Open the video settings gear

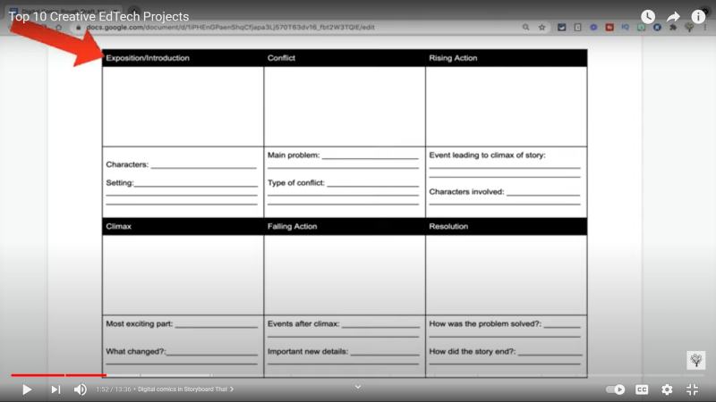[667, 389]
